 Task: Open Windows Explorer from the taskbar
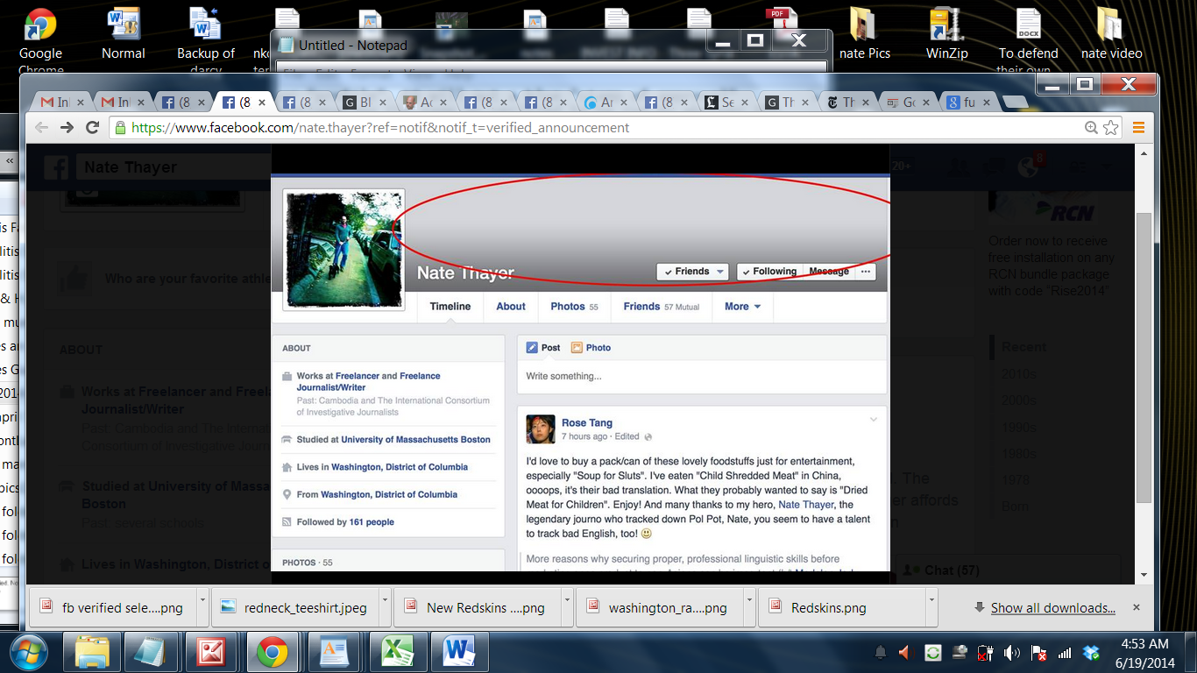click(91, 652)
